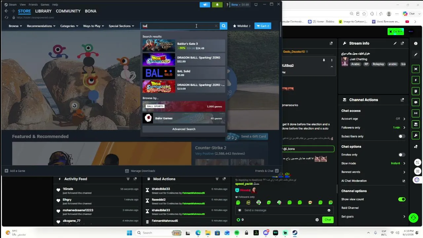Open Spotify from the taskbar
The image size is (423, 238).
click(237, 233)
